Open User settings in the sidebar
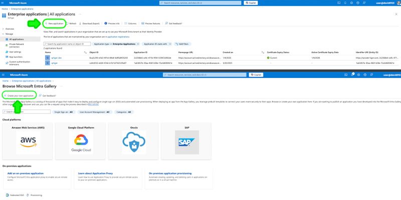 click(x=13, y=52)
